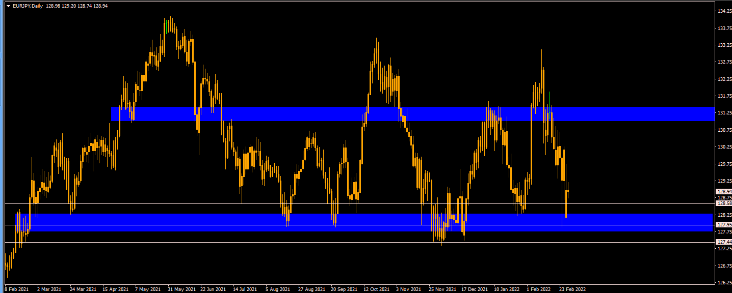Click the 131.25 price scale label
The width and height of the screenshot is (732, 293).
coord(724,113)
